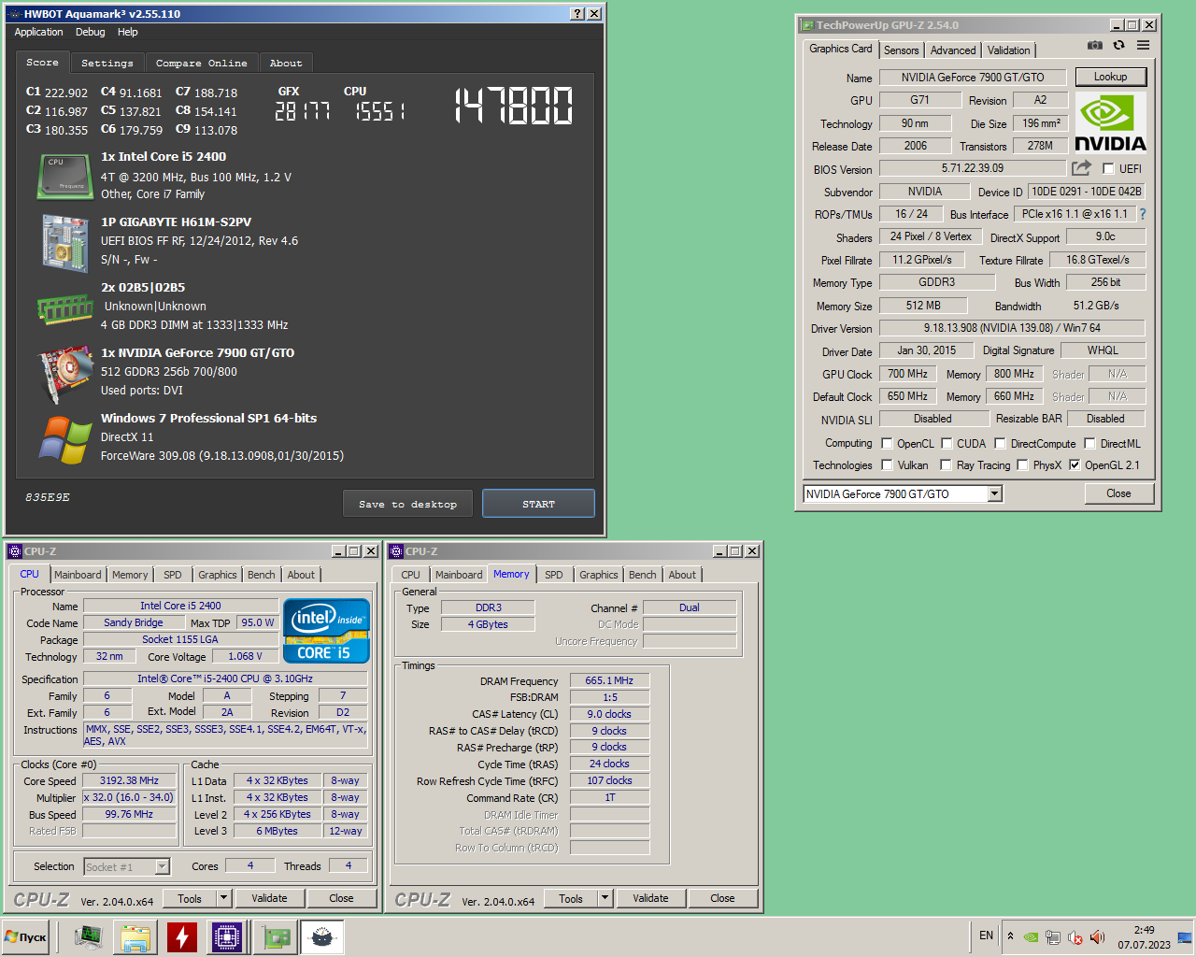This screenshot has height=957, width=1196.
Task: Open the Validation tab in GPU-Z
Action: click(1009, 50)
